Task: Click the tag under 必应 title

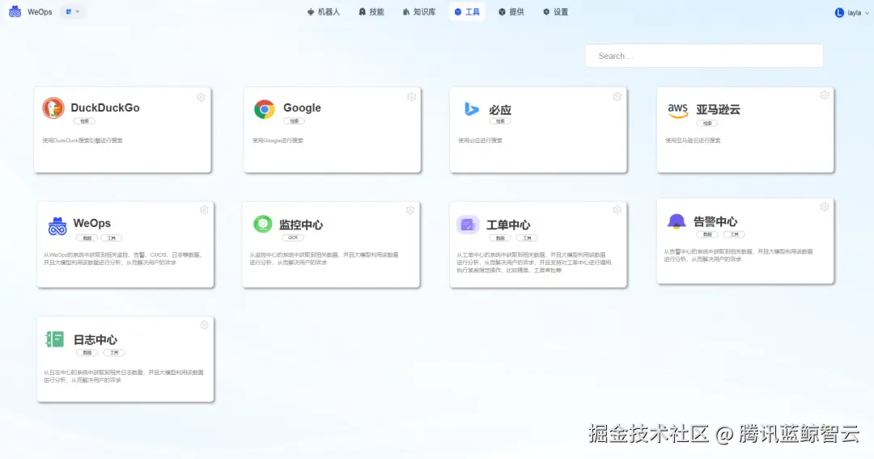Action: pos(500,120)
